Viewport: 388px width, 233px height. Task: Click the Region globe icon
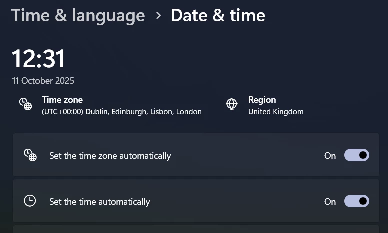[232, 104]
